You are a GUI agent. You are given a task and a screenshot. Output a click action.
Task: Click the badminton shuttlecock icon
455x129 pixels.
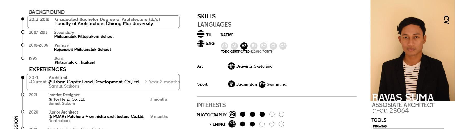(x=231, y=84)
